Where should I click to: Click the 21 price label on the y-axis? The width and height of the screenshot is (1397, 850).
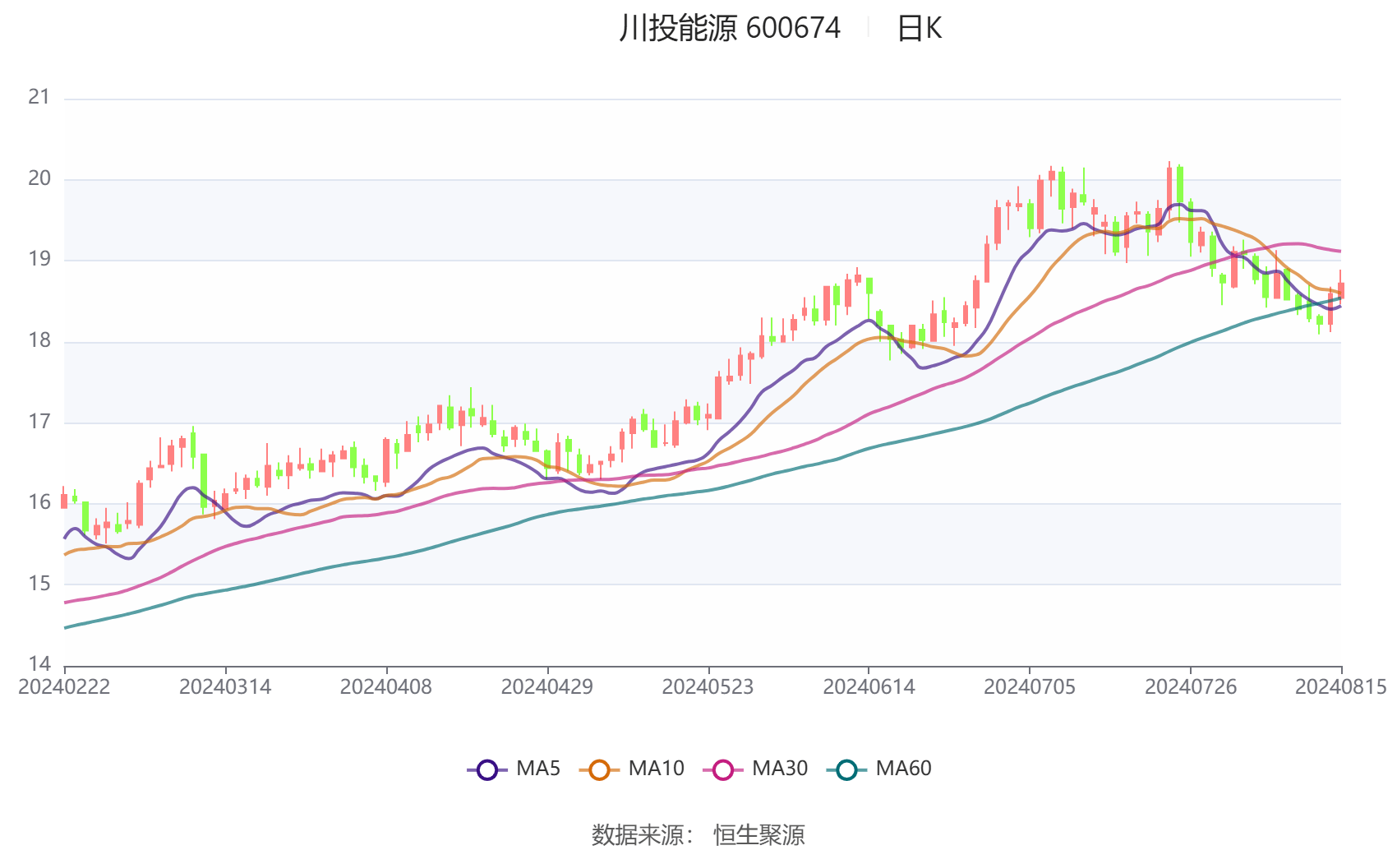pyautogui.click(x=39, y=97)
